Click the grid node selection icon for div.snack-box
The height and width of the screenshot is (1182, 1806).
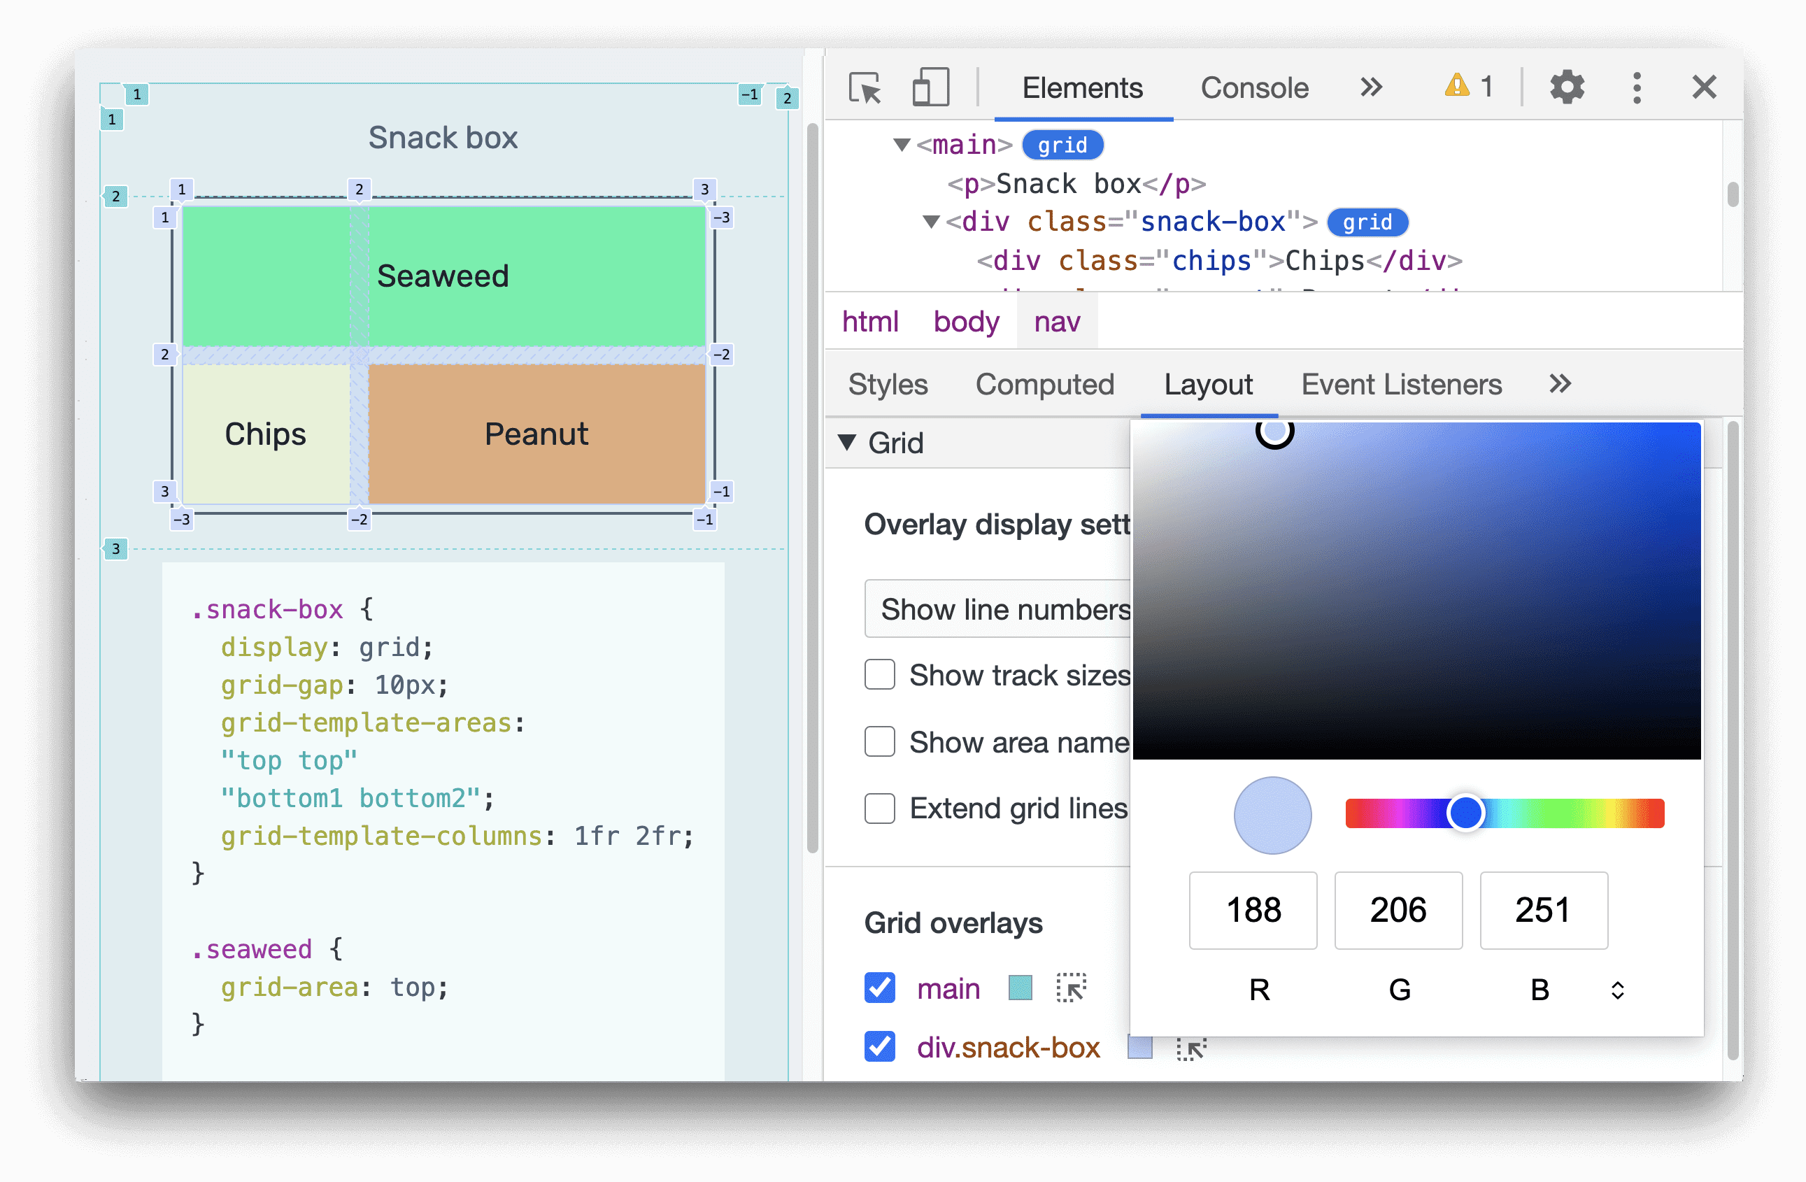click(x=1188, y=1050)
